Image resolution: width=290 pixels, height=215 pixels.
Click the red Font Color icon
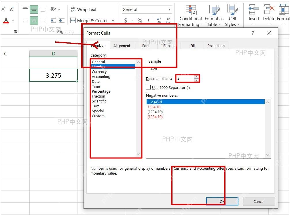click(x=6, y=20)
